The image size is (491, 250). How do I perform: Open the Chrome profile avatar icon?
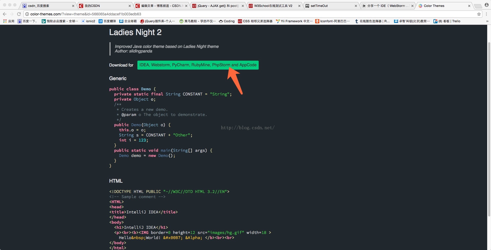(487, 5)
